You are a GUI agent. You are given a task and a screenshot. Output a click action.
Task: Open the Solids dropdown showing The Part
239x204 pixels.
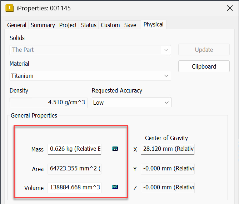pyautogui.click(x=90, y=50)
